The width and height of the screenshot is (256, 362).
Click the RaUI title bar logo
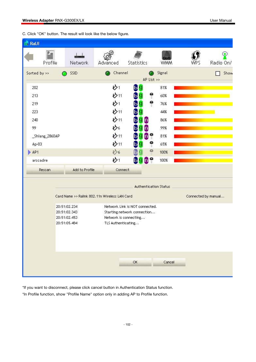pos(26,43)
